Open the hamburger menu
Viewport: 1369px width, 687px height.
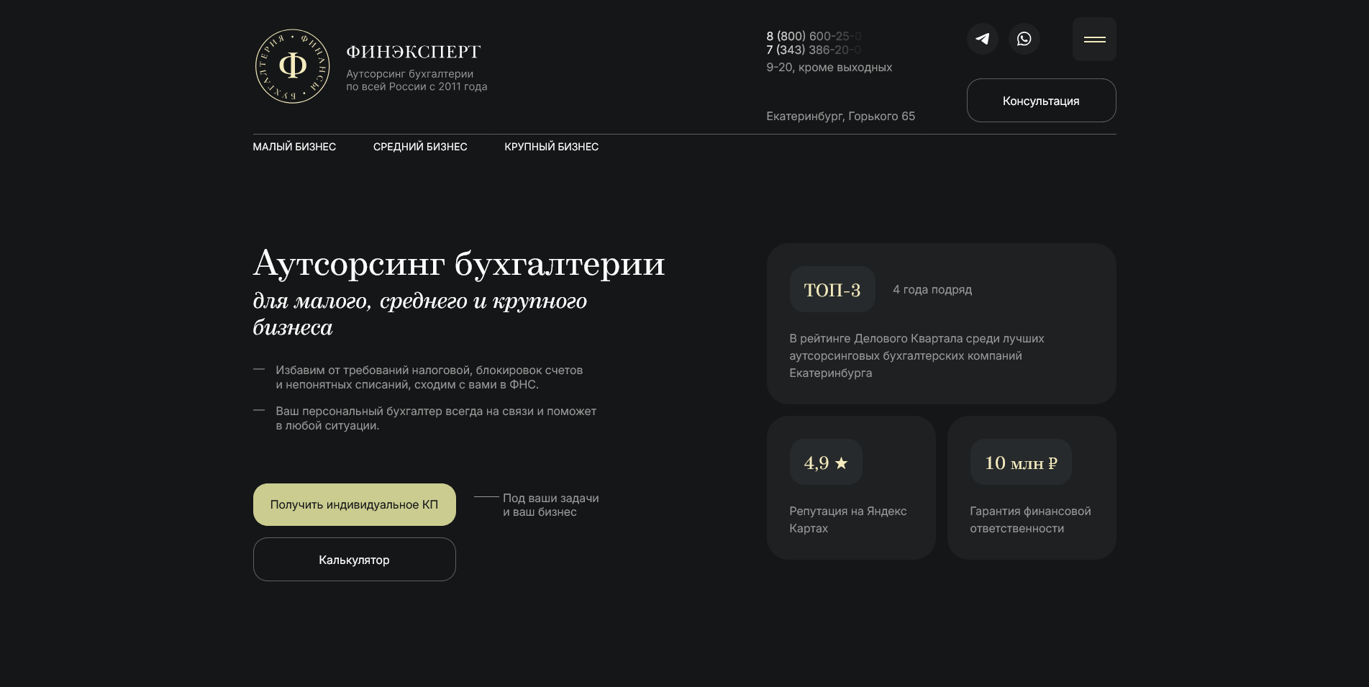pyautogui.click(x=1094, y=40)
